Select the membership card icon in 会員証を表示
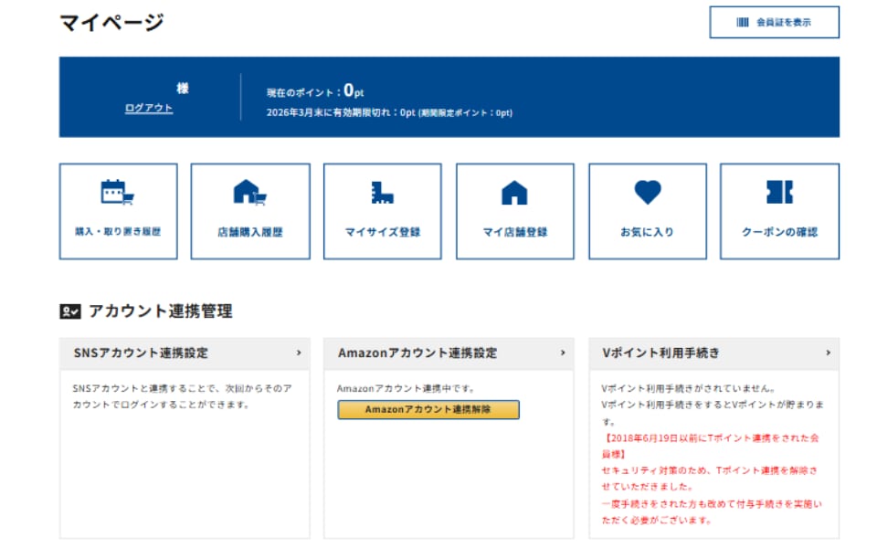This screenshot has width=877, height=548. point(742,21)
